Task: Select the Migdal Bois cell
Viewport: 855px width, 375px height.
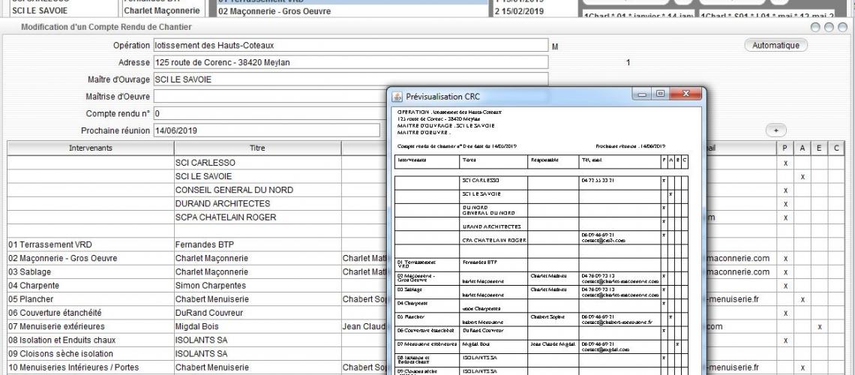Action: coord(257,326)
